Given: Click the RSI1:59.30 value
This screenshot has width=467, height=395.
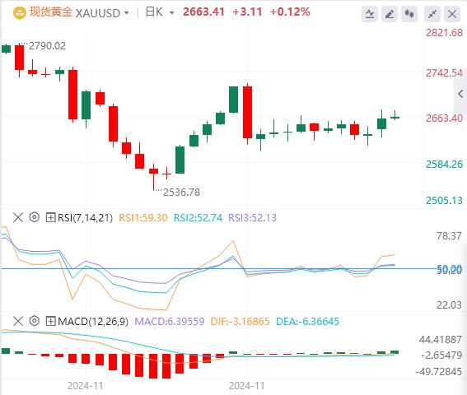Looking at the screenshot, I should [143, 217].
